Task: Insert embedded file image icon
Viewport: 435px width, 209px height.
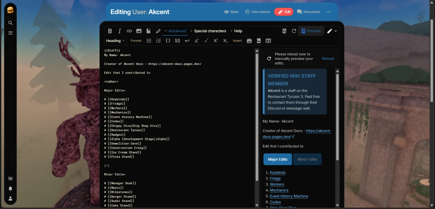Action: pos(139,31)
